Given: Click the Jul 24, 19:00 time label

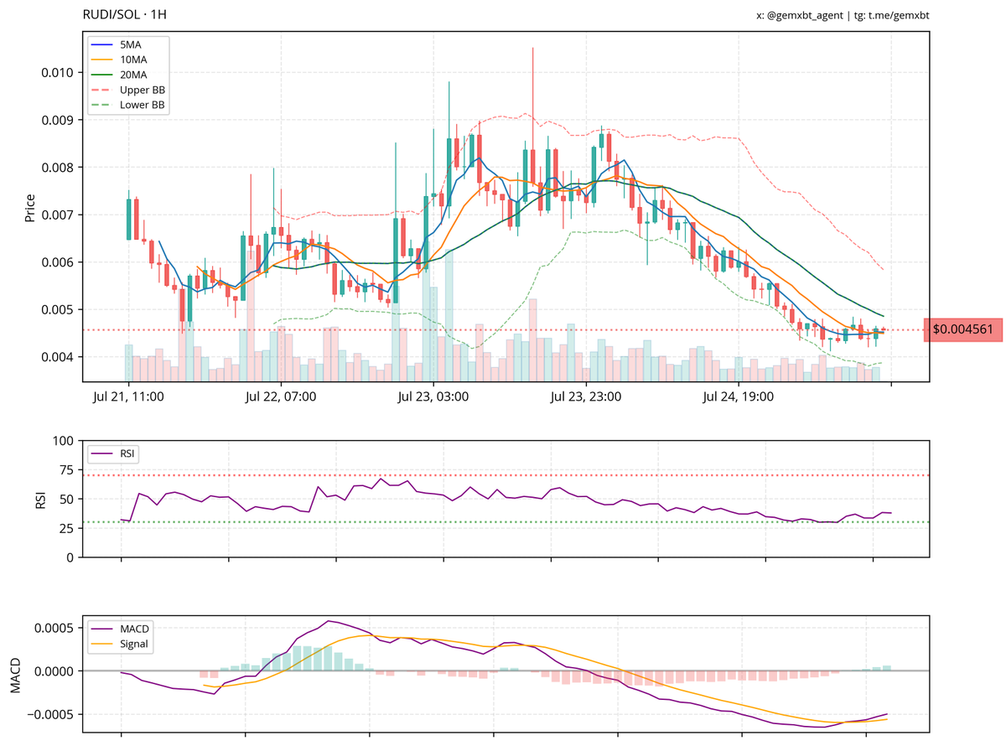Looking at the screenshot, I should click(x=739, y=397).
